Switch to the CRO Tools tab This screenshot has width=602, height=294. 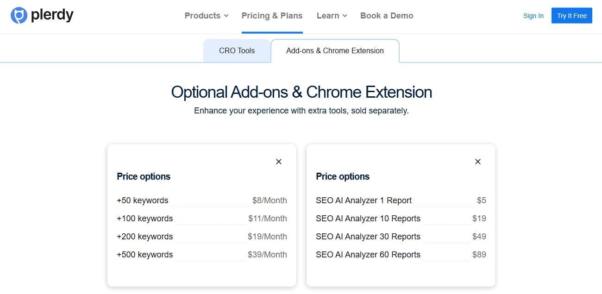237,50
